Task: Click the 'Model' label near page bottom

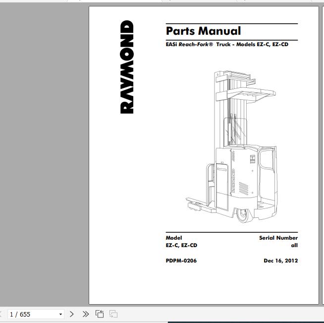Action: (174, 238)
